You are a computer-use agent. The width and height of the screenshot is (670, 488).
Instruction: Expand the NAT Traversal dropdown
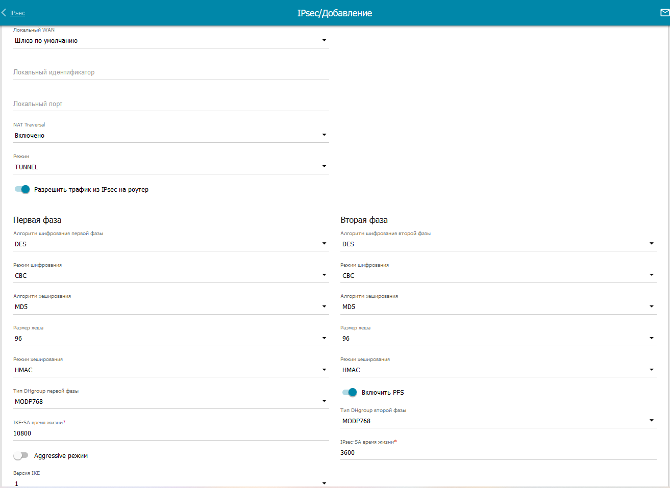pos(170,136)
